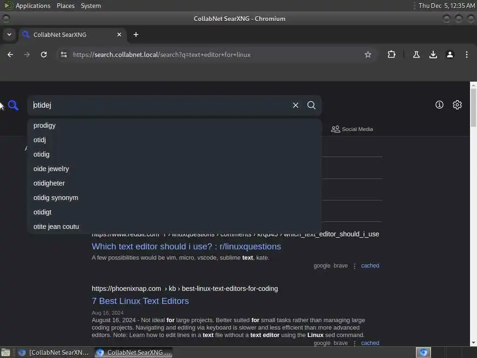477x358 pixels.
Task: Open the Social Media category tab
Action: (x=352, y=129)
